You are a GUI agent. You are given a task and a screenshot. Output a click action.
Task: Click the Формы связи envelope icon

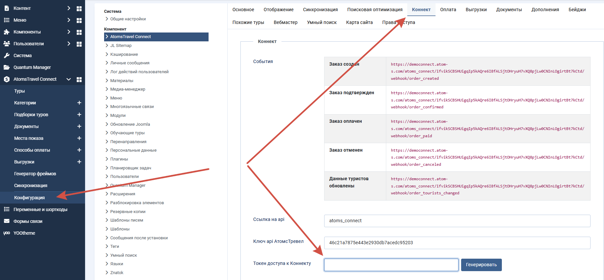(x=7, y=221)
